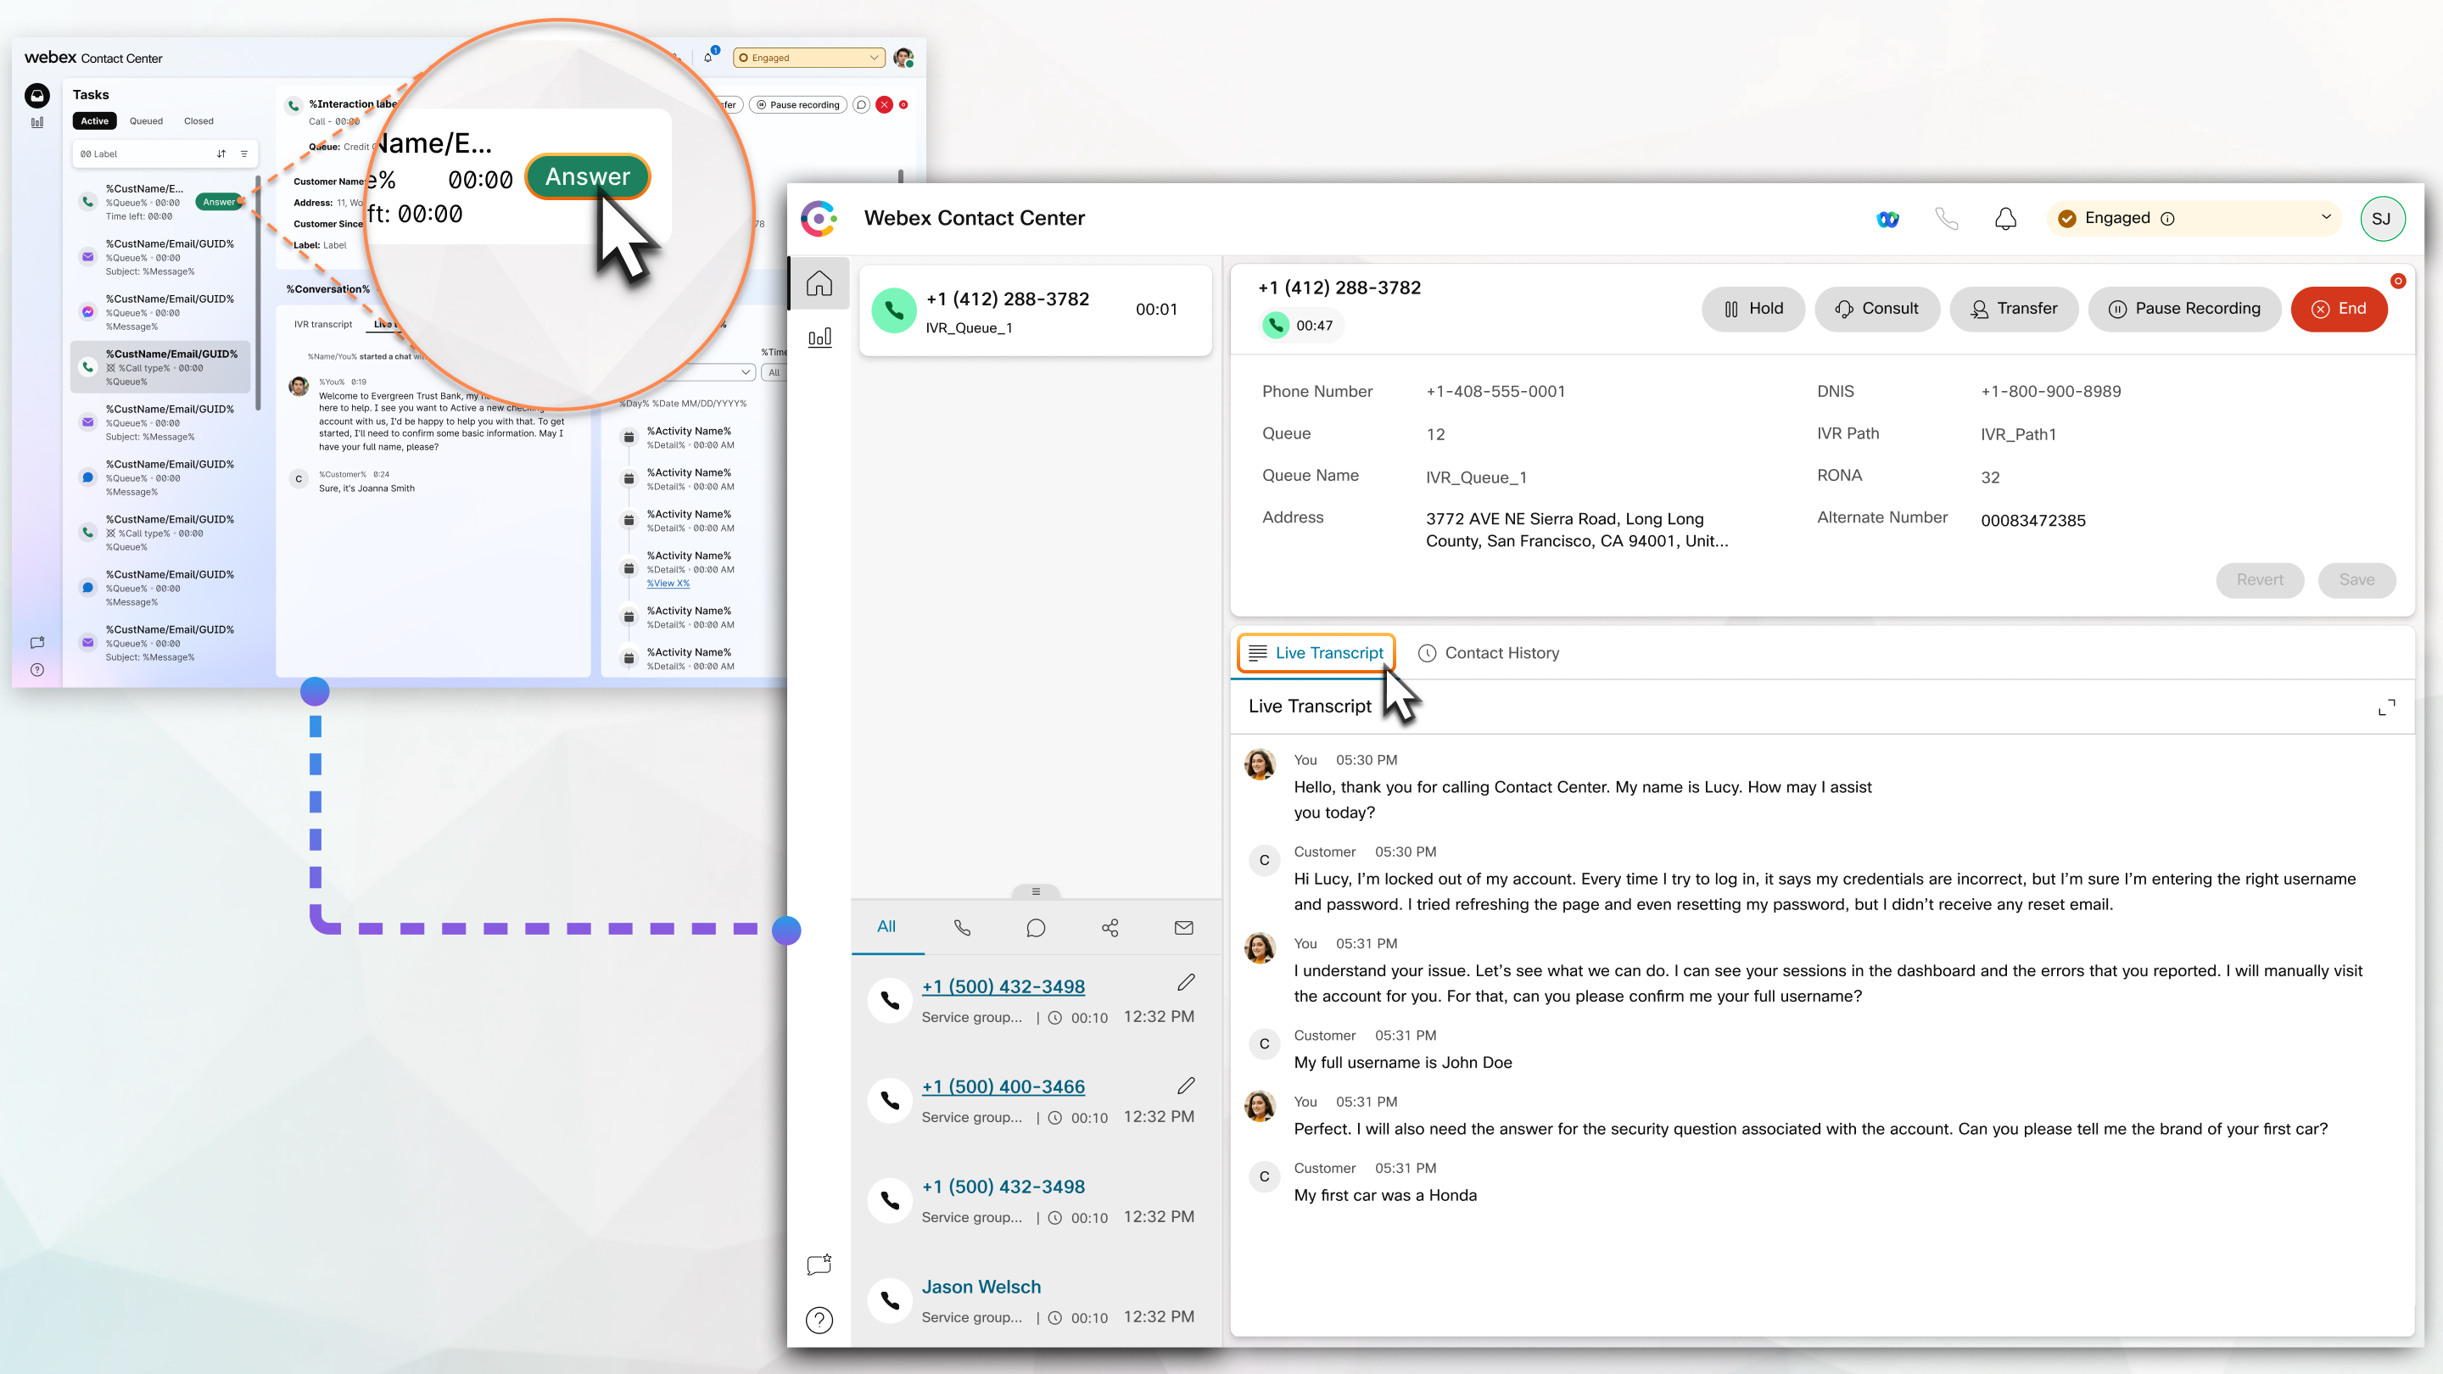The height and width of the screenshot is (1374, 2443).
Task: Click the Consult button
Action: click(x=1877, y=309)
